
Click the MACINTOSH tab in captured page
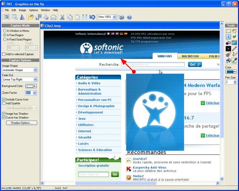point(190,56)
